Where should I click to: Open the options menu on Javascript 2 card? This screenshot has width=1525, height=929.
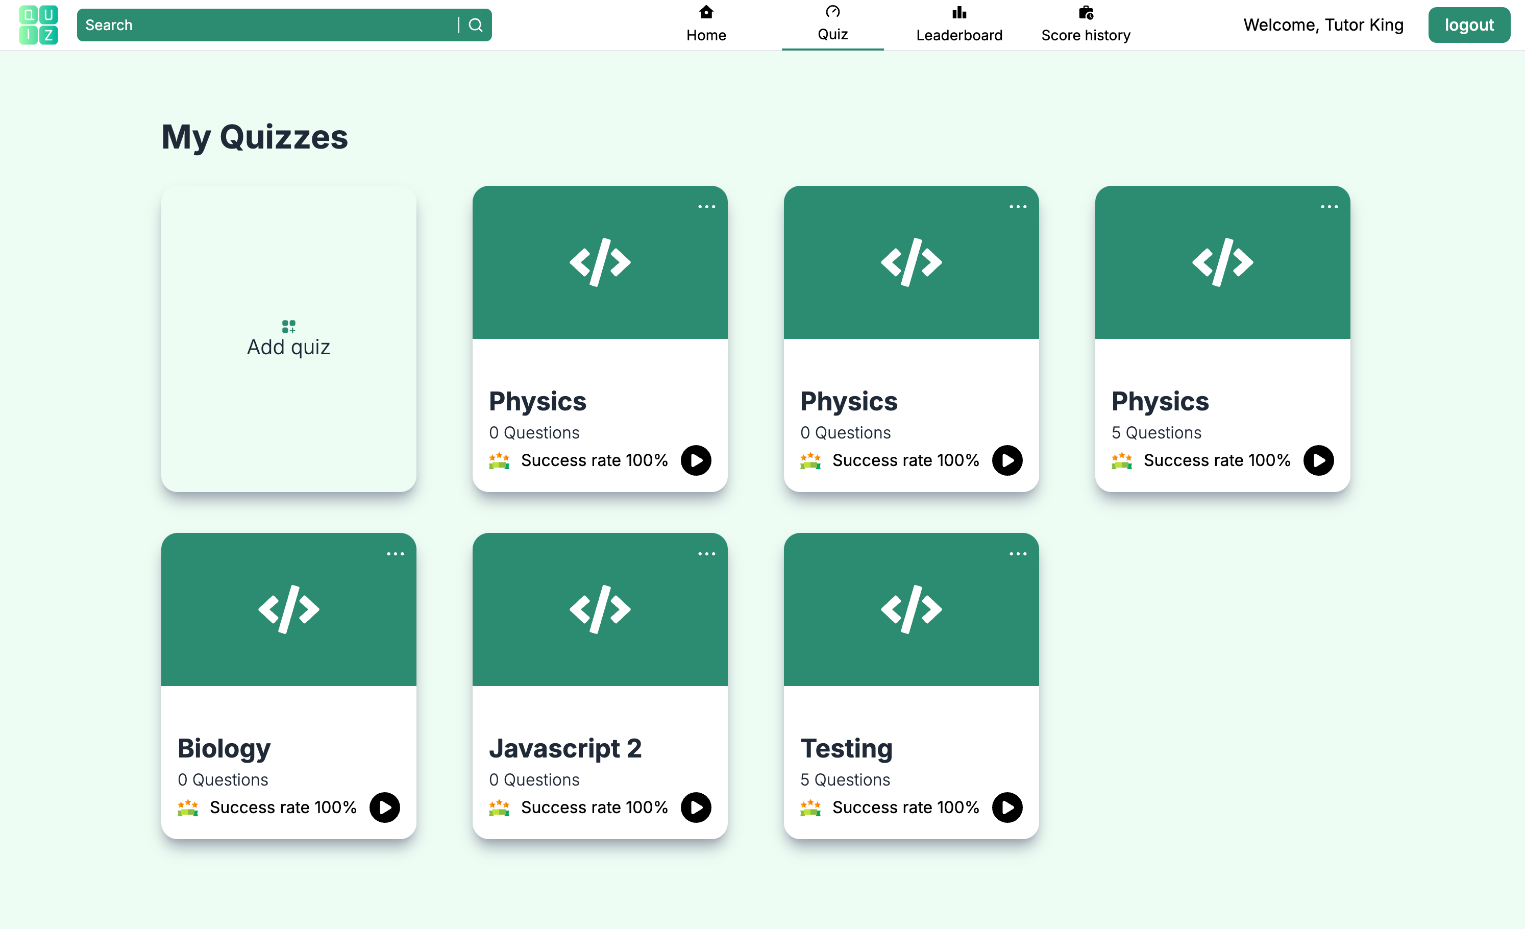pyautogui.click(x=706, y=554)
